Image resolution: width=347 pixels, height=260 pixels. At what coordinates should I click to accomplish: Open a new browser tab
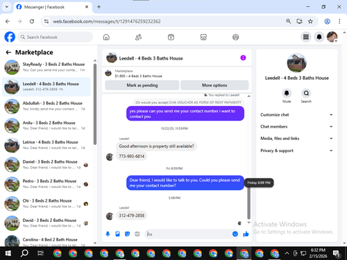click(99, 7)
